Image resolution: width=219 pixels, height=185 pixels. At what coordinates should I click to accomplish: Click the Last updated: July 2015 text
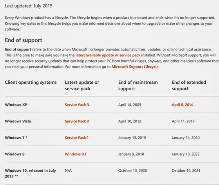(29, 6)
